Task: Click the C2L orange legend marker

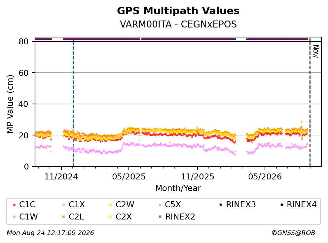Action: 64,217
